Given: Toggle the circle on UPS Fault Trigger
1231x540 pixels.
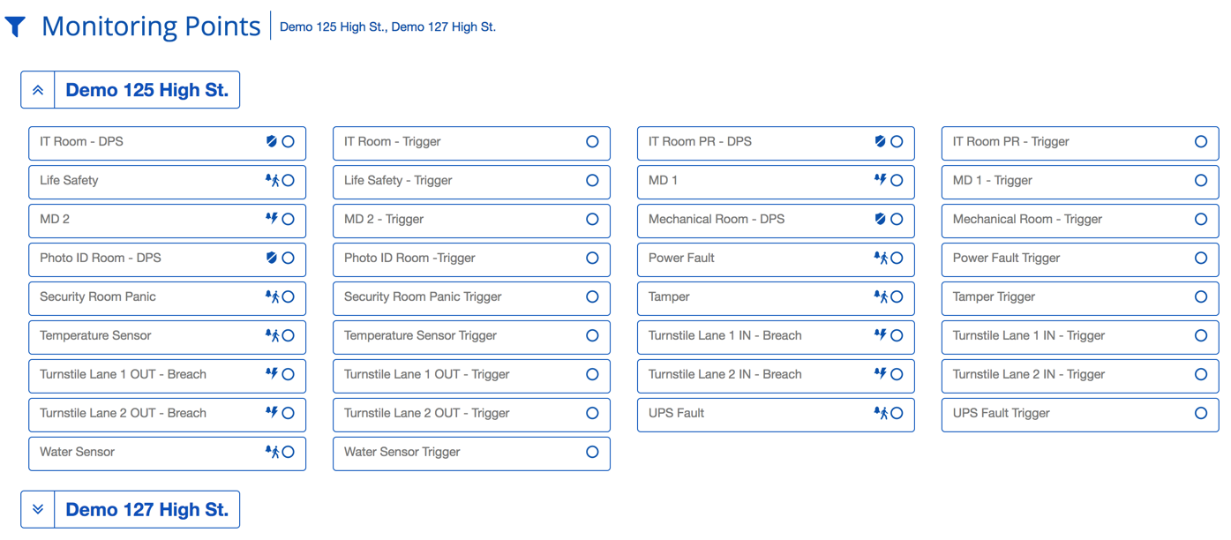Looking at the screenshot, I should pos(1200,414).
